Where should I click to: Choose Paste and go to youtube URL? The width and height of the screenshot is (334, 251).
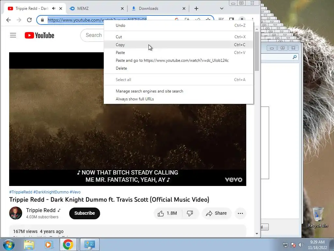[178, 60]
